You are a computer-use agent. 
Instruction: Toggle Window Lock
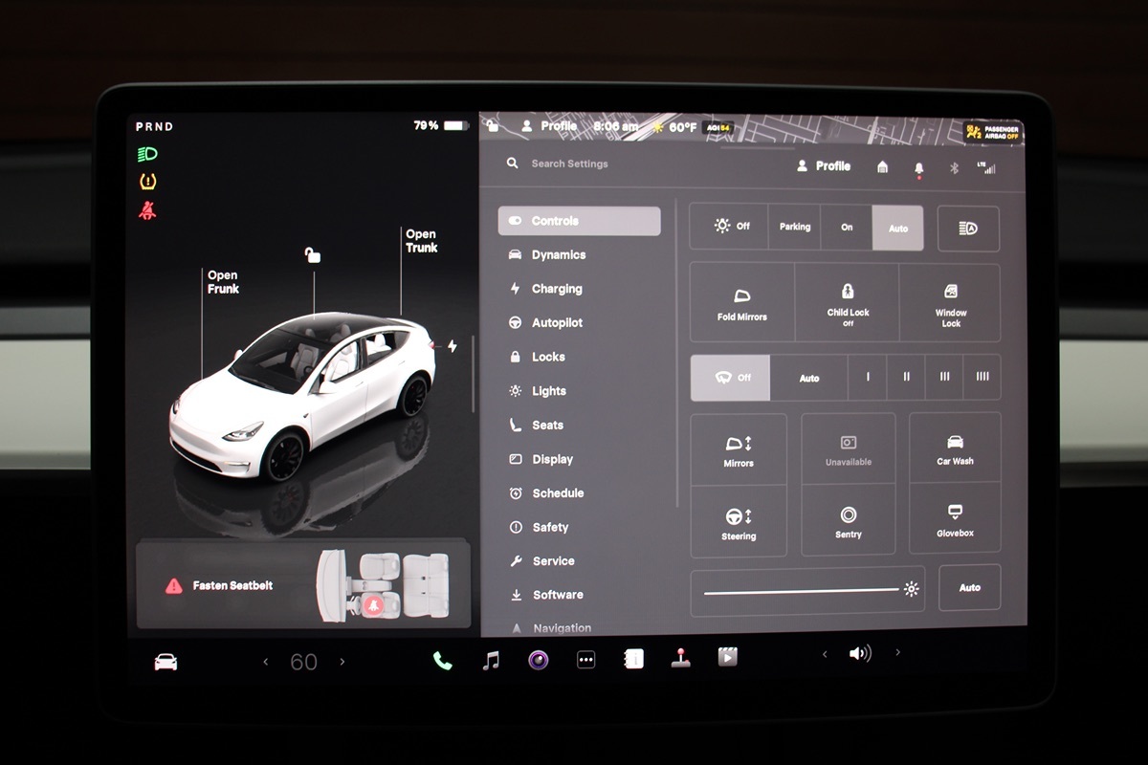pyautogui.click(x=950, y=303)
